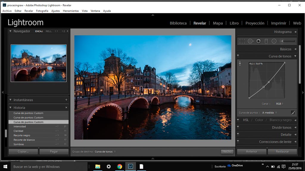
Task: Open the Fotografía menu
Action: pos(42,11)
